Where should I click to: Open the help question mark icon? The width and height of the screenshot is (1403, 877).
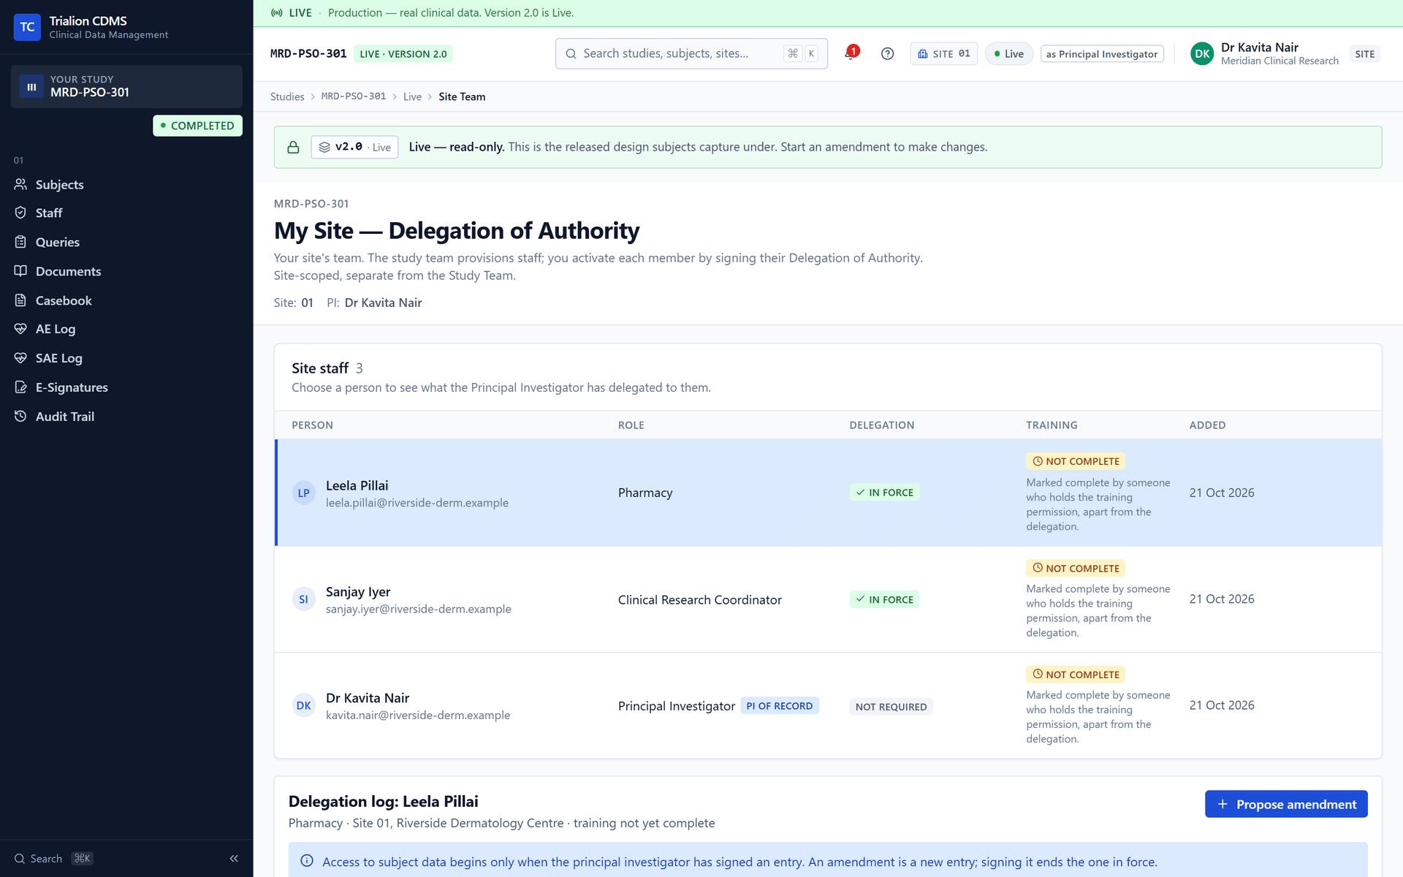(x=887, y=53)
